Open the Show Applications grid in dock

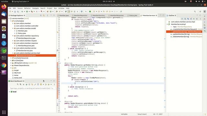pos(4,112)
